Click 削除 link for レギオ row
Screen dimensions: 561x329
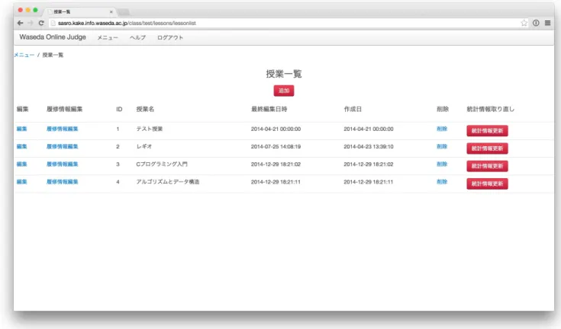click(442, 147)
